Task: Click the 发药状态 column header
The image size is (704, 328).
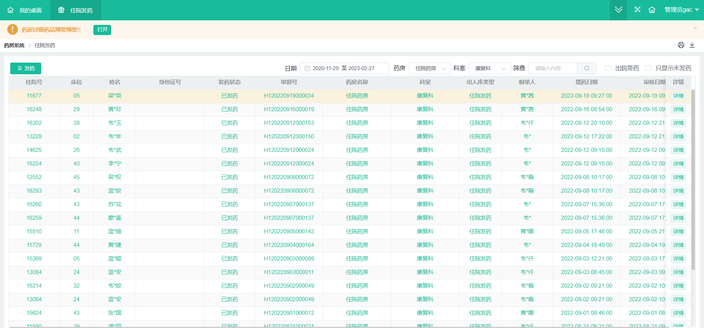Action: tap(229, 82)
